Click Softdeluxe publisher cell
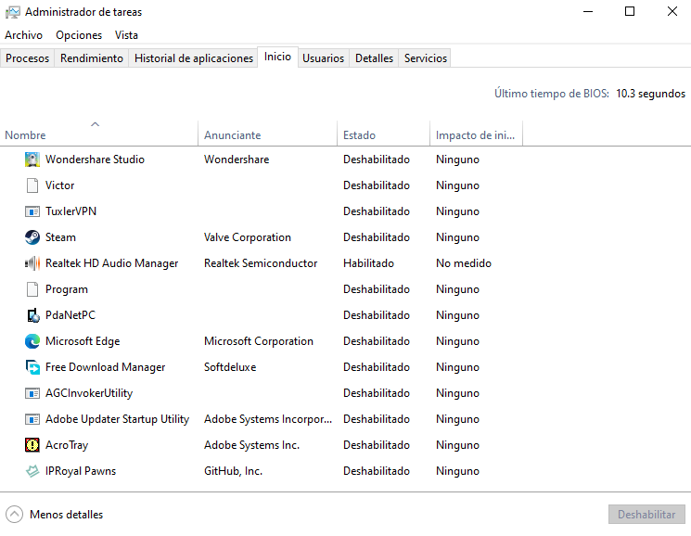Image resolution: width=691 pixels, height=536 pixels. (230, 367)
